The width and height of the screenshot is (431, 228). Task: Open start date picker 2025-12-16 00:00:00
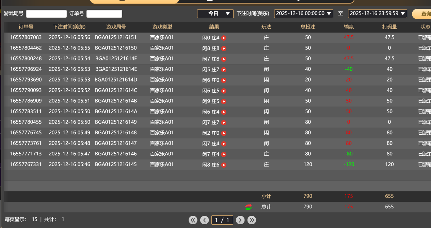[303, 14]
